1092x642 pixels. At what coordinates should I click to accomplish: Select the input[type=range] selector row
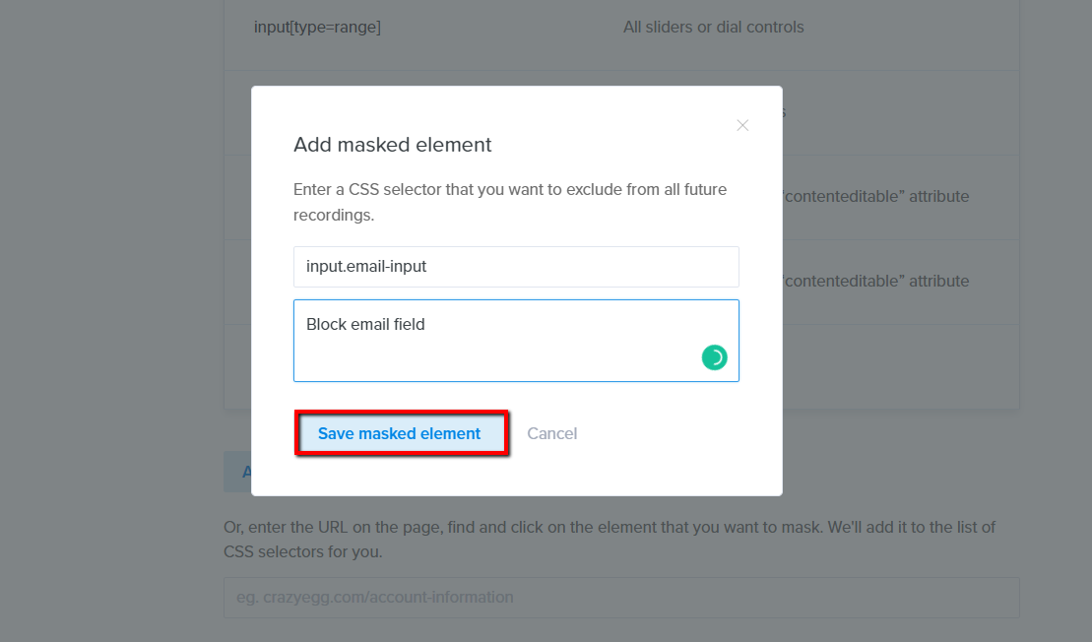[x=621, y=28]
